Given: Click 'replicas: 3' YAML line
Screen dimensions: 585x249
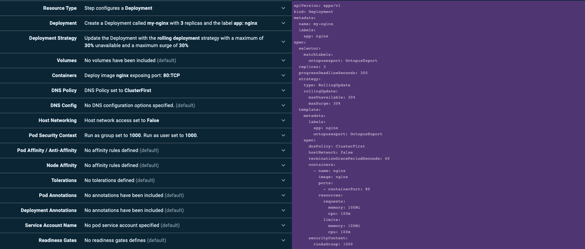Looking at the screenshot, I should (312, 67).
